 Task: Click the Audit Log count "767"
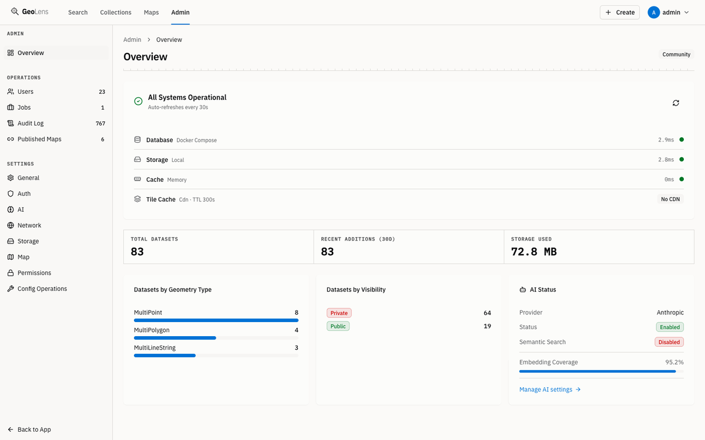click(x=100, y=123)
